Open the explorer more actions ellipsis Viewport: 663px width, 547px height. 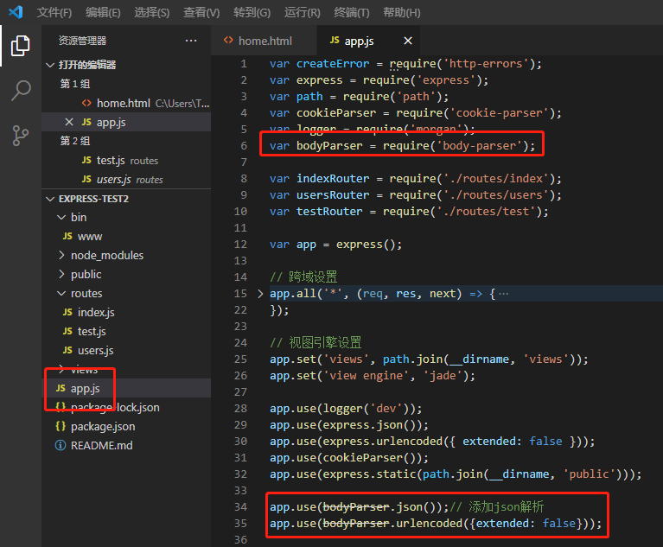point(191,41)
